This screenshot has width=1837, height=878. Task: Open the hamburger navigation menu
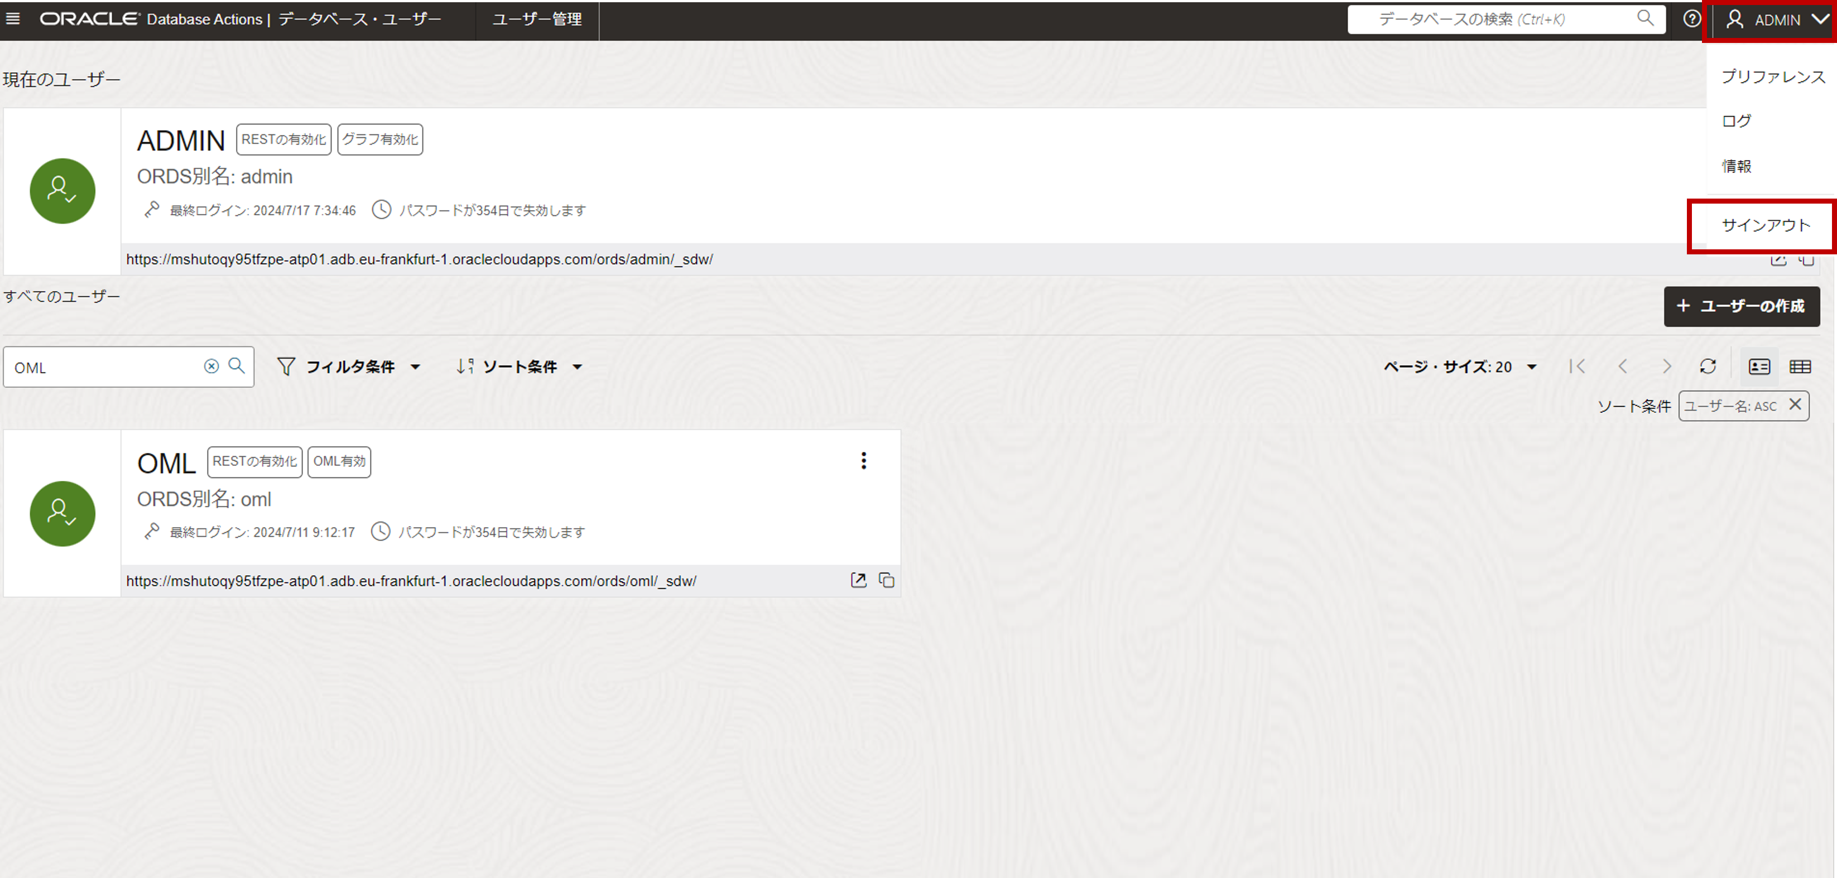pos(13,18)
